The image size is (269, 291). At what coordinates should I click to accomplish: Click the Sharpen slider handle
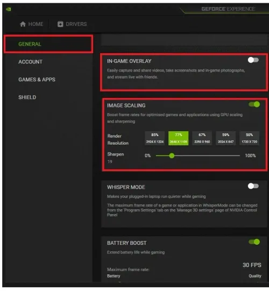pos(172,155)
